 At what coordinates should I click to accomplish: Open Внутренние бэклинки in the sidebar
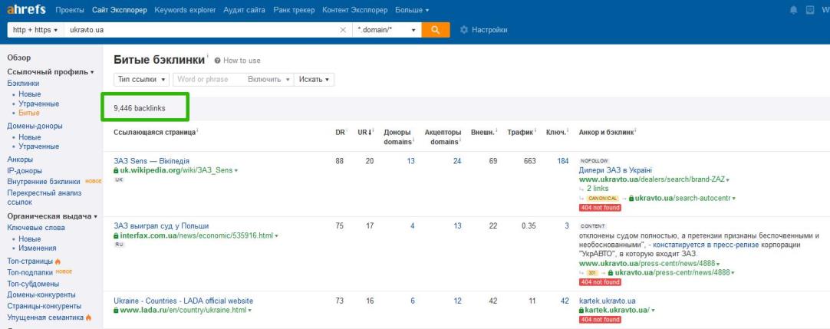click(x=44, y=182)
